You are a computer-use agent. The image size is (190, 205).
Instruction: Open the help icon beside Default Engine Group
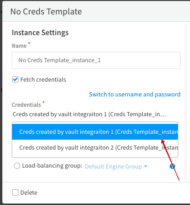172,166
